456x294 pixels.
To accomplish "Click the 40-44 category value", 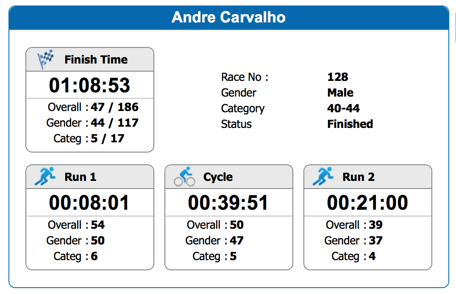I will [x=343, y=108].
